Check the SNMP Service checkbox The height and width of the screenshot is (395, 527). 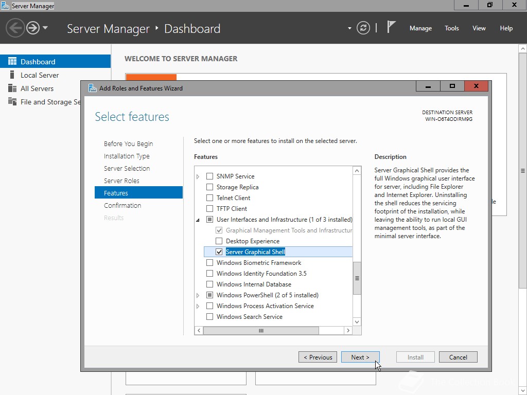210,176
